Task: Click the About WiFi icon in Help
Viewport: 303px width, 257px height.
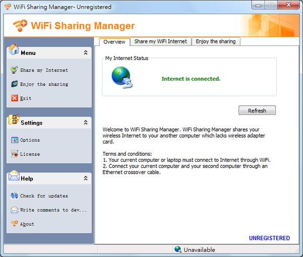Action: (14, 223)
